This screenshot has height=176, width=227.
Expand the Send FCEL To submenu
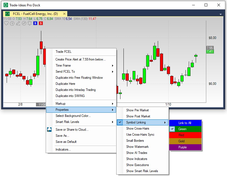pos(81,72)
